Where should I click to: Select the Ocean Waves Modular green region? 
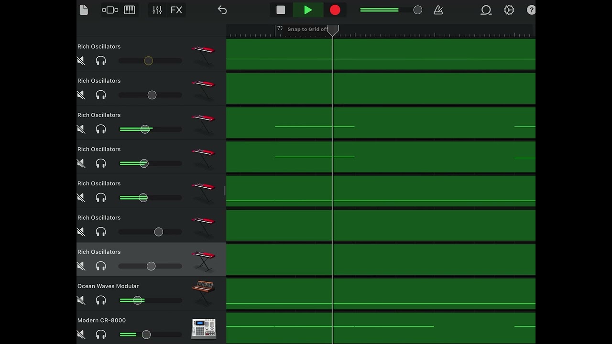381,294
